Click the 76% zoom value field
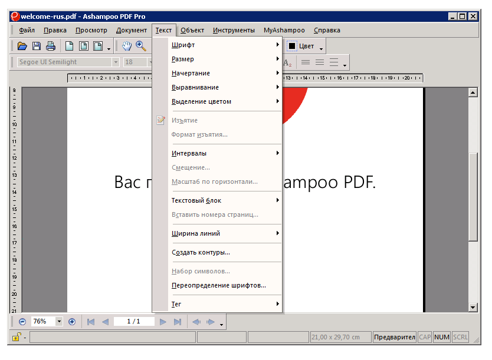Image resolution: width=492 pixels, height=360 pixels. pyautogui.click(x=43, y=322)
